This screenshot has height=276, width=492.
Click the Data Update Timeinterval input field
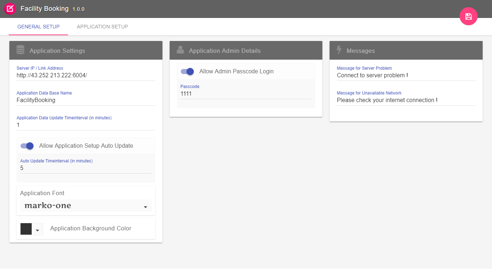(x=86, y=125)
